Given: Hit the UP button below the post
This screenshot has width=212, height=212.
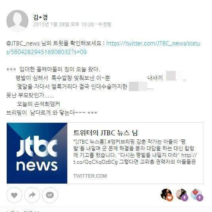Looking at the screenshot, I should coord(50,195).
